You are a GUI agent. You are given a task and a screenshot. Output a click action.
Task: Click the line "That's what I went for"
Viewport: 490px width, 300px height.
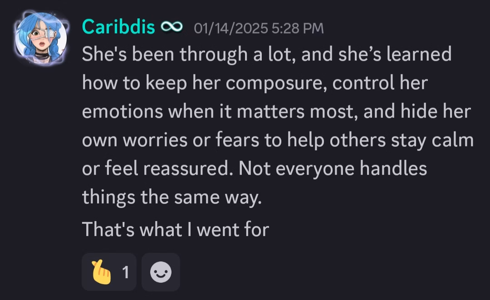[x=175, y=229]
